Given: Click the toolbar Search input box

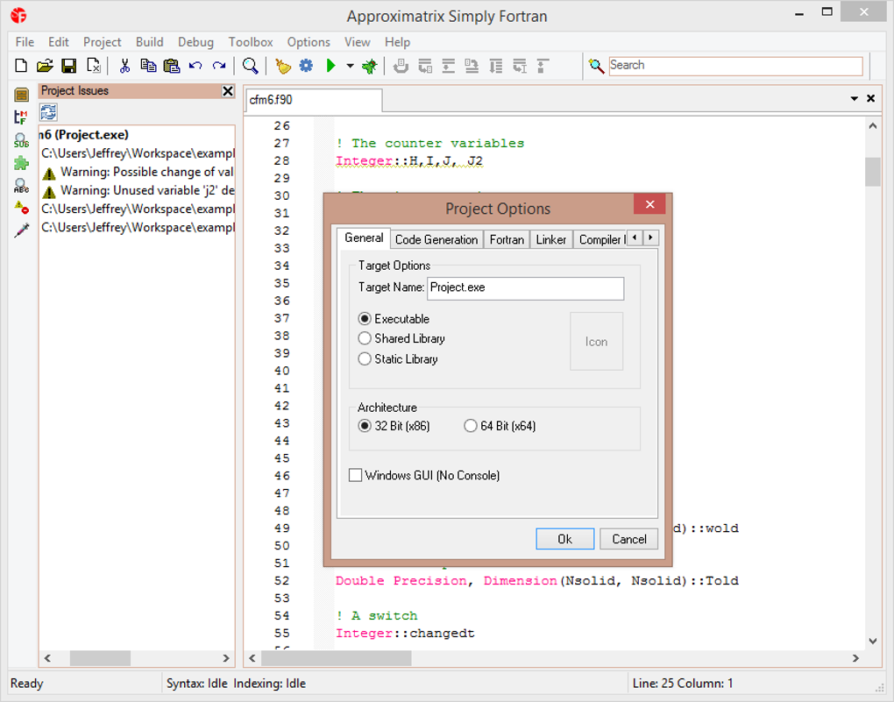Looking at the screenshot, I should tap(735, 66).
